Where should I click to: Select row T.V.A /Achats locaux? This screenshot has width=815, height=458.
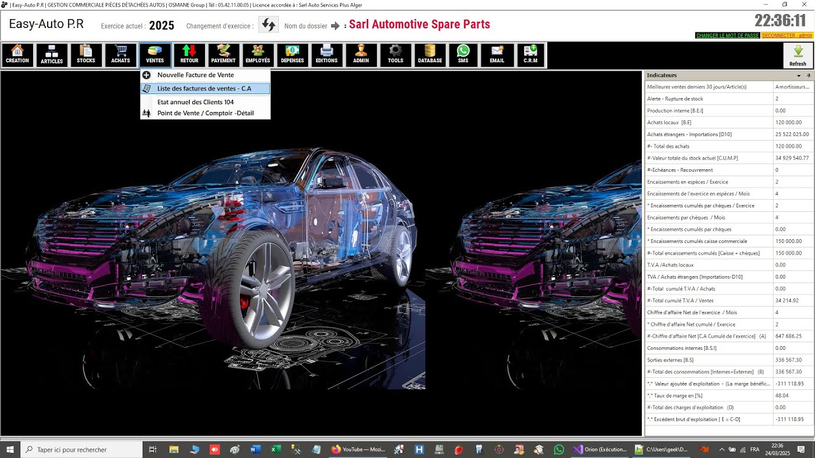(729, 265)
